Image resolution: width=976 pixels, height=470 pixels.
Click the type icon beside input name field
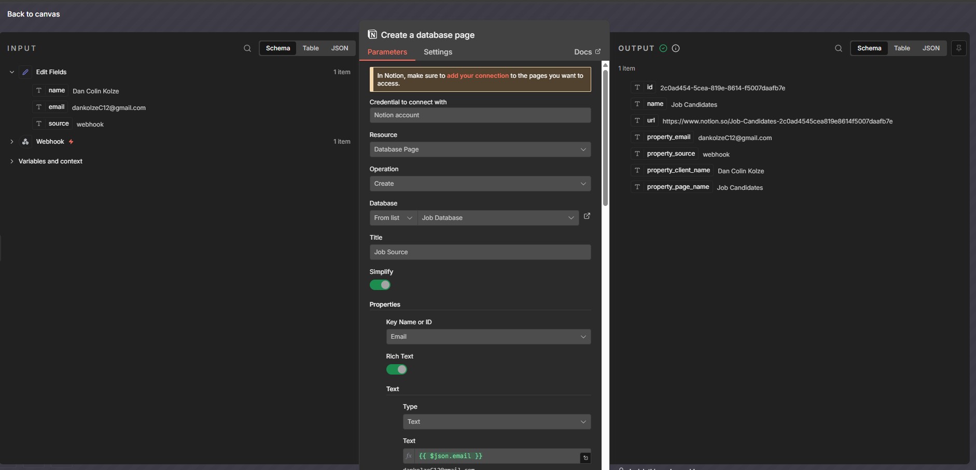[x=39, y=90]
